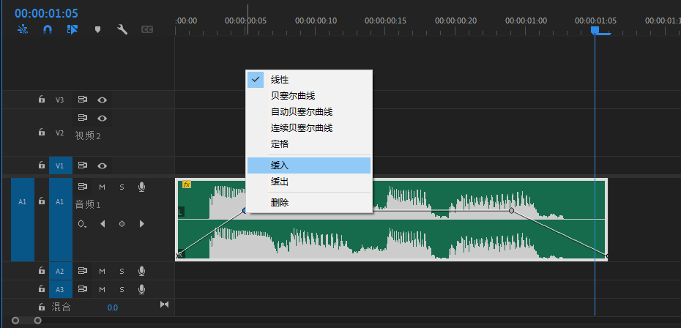Solo the A2 audio track
Viewport: 681px width, 328px height.
(x=122, y=271)
